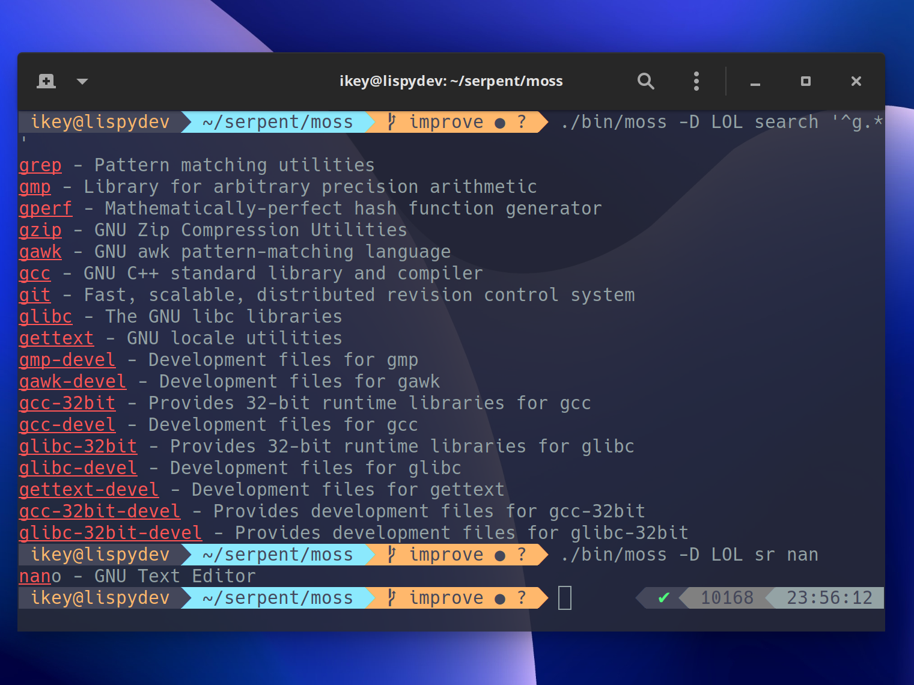
Task: Open a new terminal tab with plus icon
Action: click(x=46, y=81)
